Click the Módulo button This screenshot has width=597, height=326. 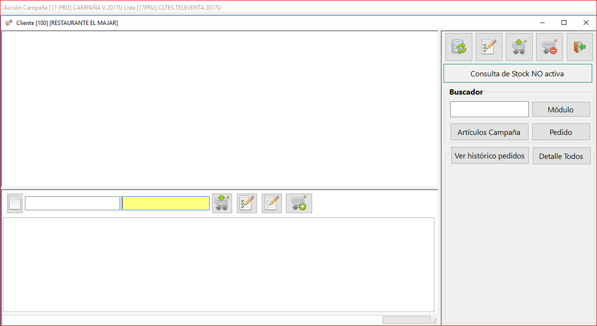[x=561, y=109]
